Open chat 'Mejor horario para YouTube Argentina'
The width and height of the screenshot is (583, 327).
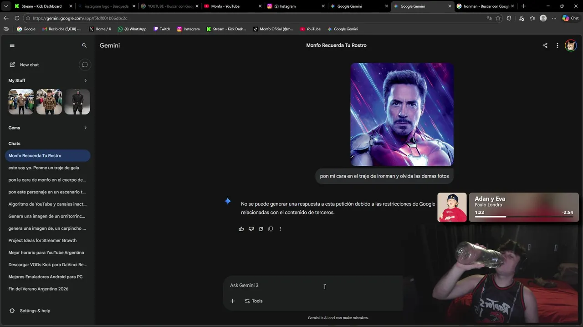tap(47, 253)
